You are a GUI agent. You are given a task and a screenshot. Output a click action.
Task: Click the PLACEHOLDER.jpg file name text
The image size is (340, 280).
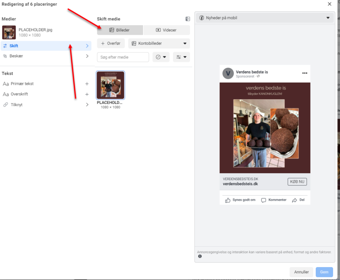(x=35, y=30)
